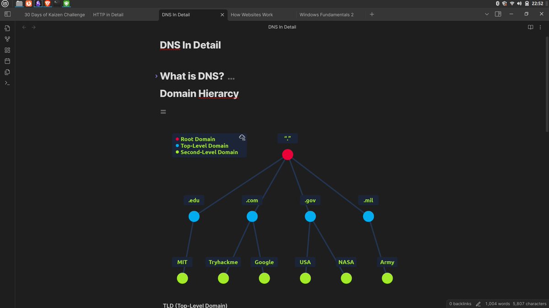Click the DNS In Detail header breadcrumb
The width and height of the screenshot is (549, 308).
[282, 27]
